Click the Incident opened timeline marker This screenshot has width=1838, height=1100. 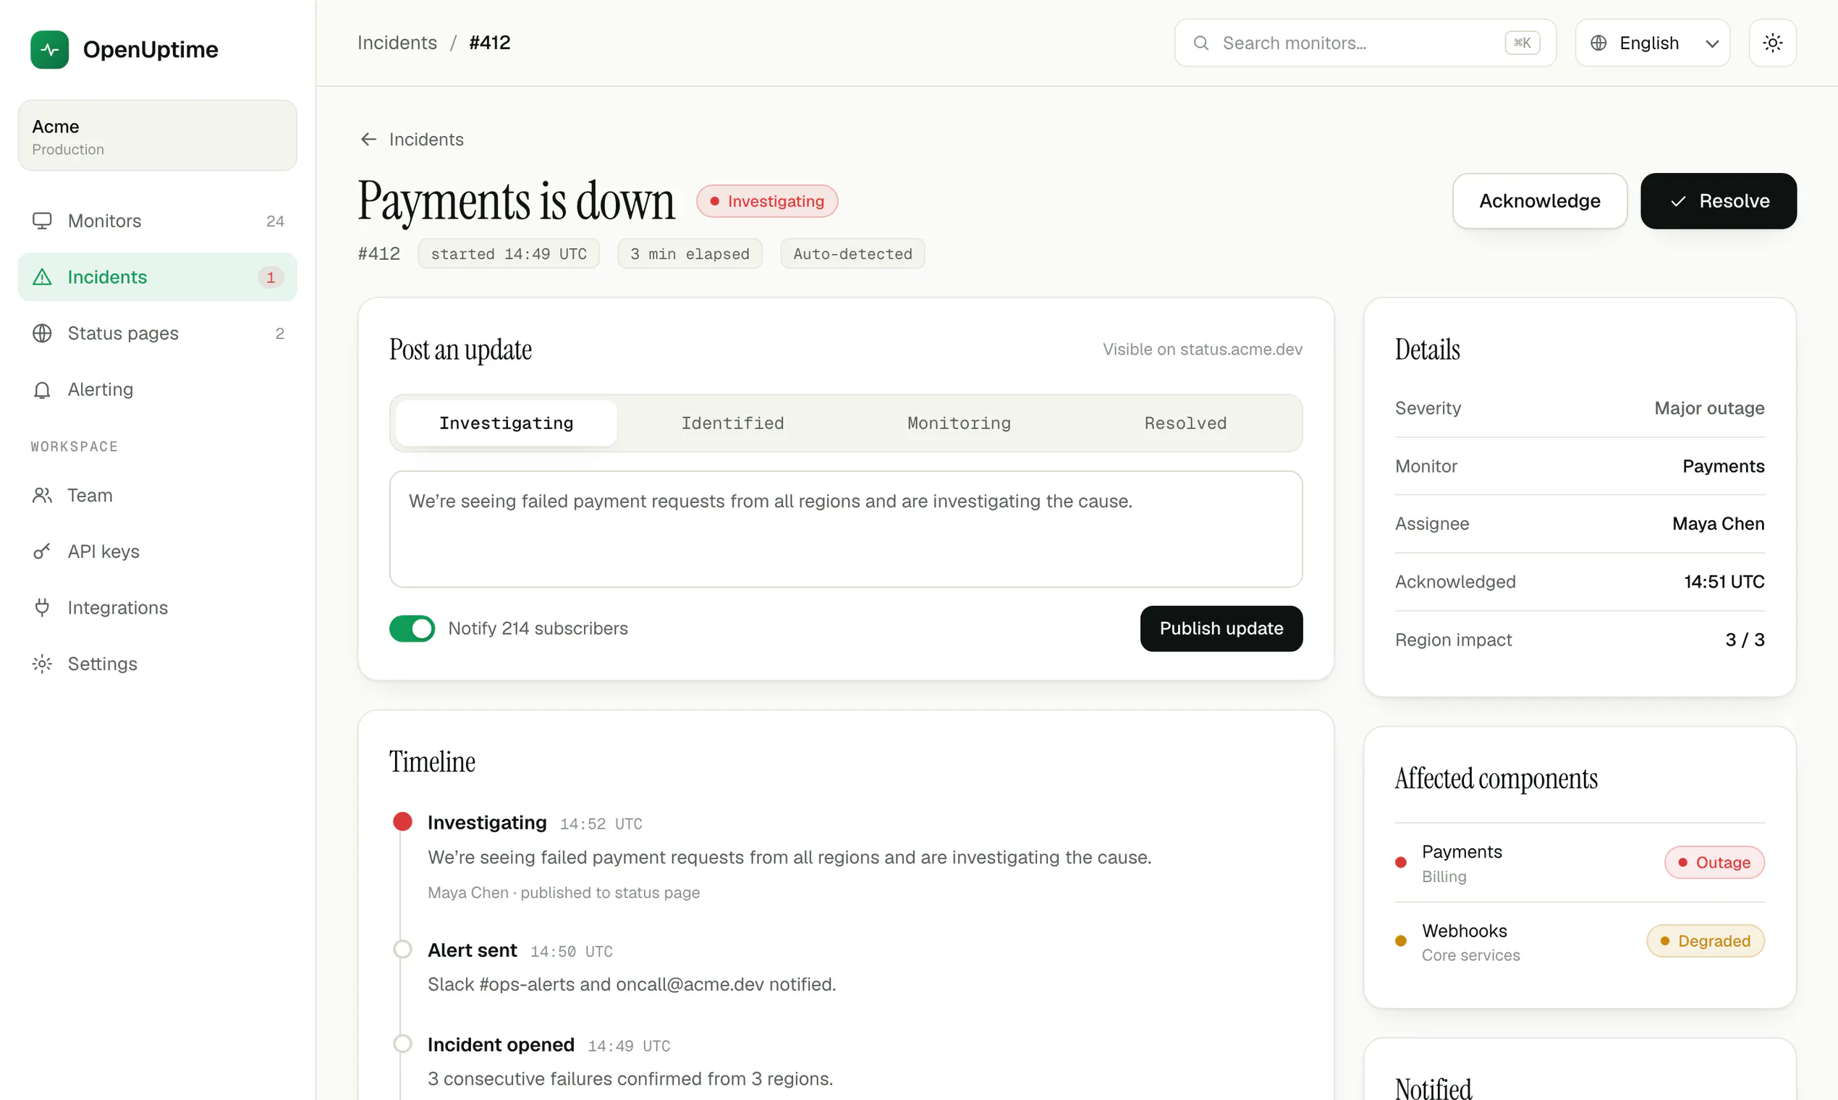coord(402,1044)
